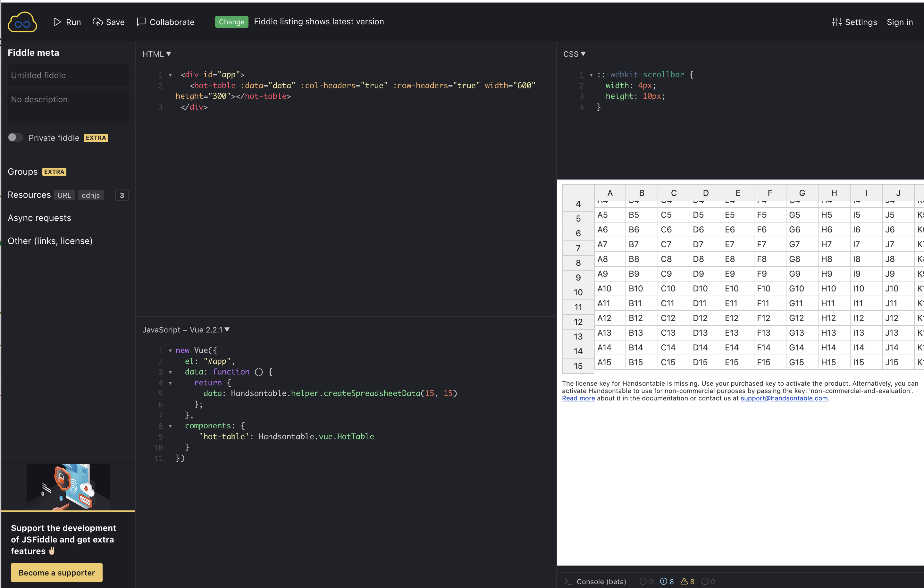Image resolution: width=924 pixels, height=588 pixels.
Task: Click the last grey counter in console bar
Action: (708, 581)
